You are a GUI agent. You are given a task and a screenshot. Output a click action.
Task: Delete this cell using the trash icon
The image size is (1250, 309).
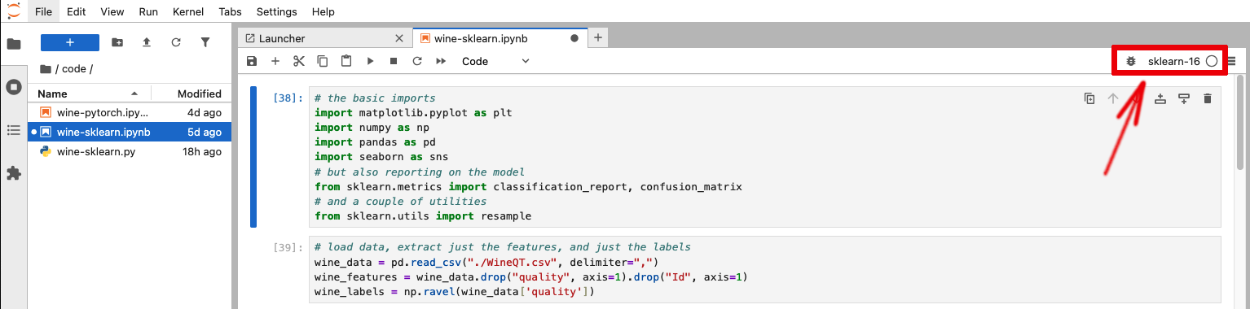tap(1208, 98)
